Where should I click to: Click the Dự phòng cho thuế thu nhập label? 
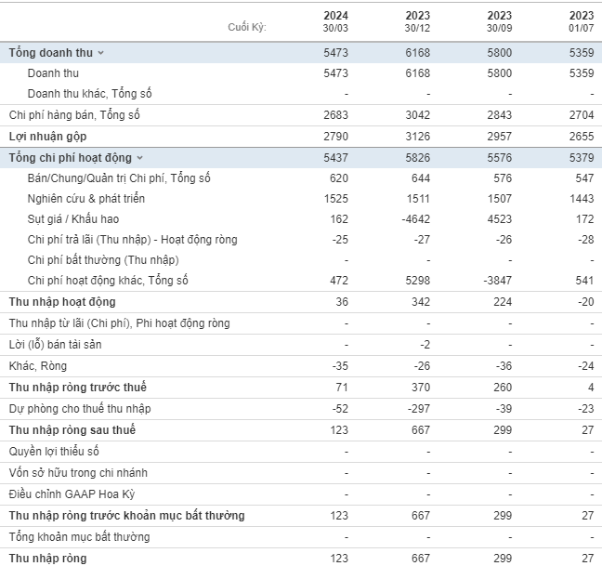[80, 408]
